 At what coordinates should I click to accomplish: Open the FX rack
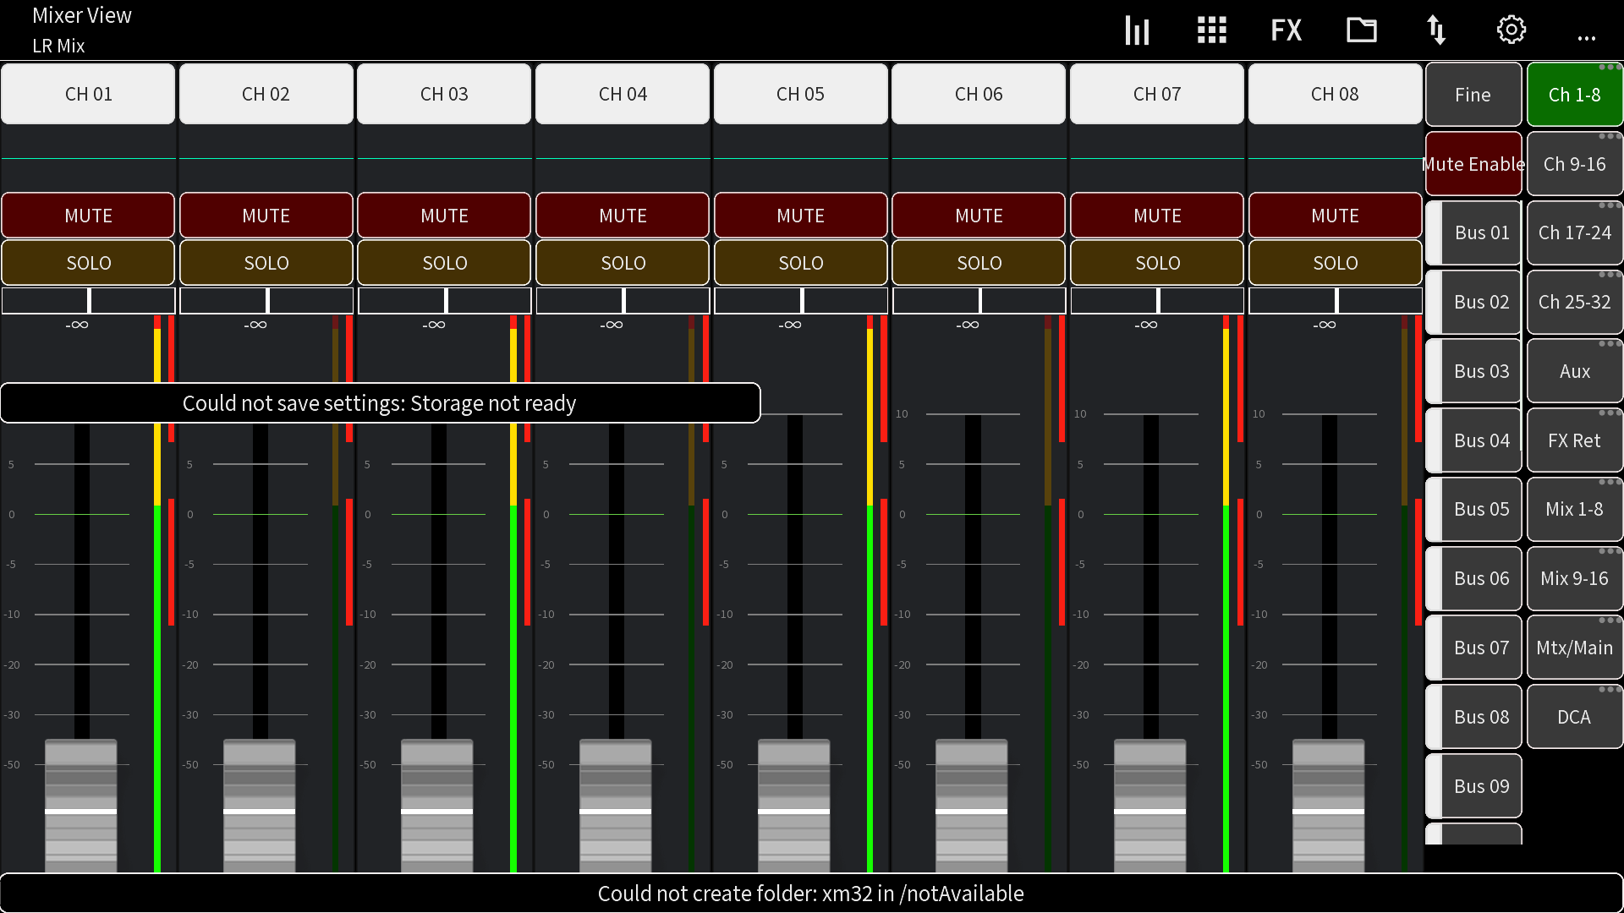pyautogui.click(x=1286, y=30)
